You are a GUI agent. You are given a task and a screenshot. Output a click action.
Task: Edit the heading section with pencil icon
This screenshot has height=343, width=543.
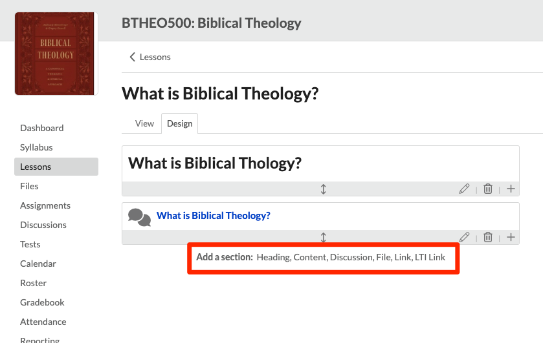tap(464, 189)
